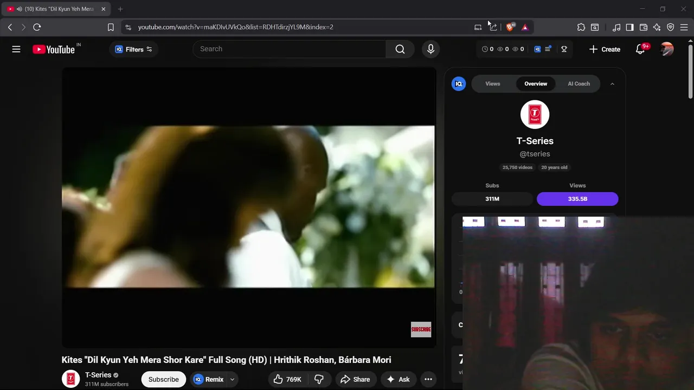The image size is (694, 390).
Task: Open the vidIQ trophy icon
Action: click(564, 49)
